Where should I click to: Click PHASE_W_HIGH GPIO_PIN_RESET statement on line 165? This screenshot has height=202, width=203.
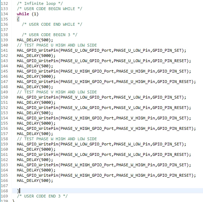(106, 175)
